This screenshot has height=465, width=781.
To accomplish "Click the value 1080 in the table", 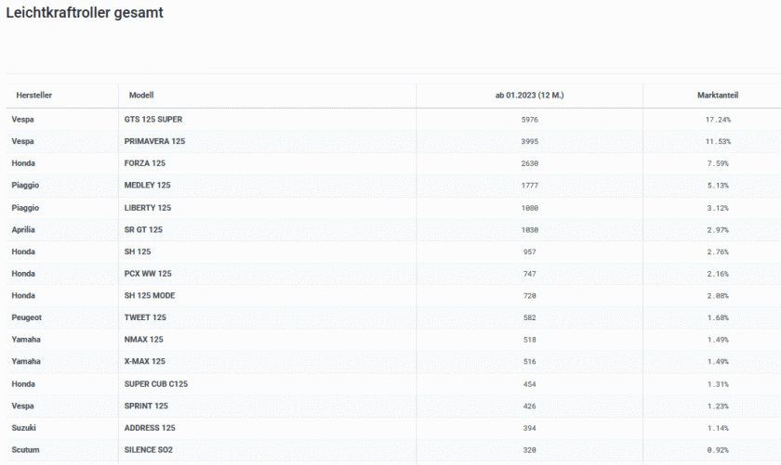I will [529, 209].
